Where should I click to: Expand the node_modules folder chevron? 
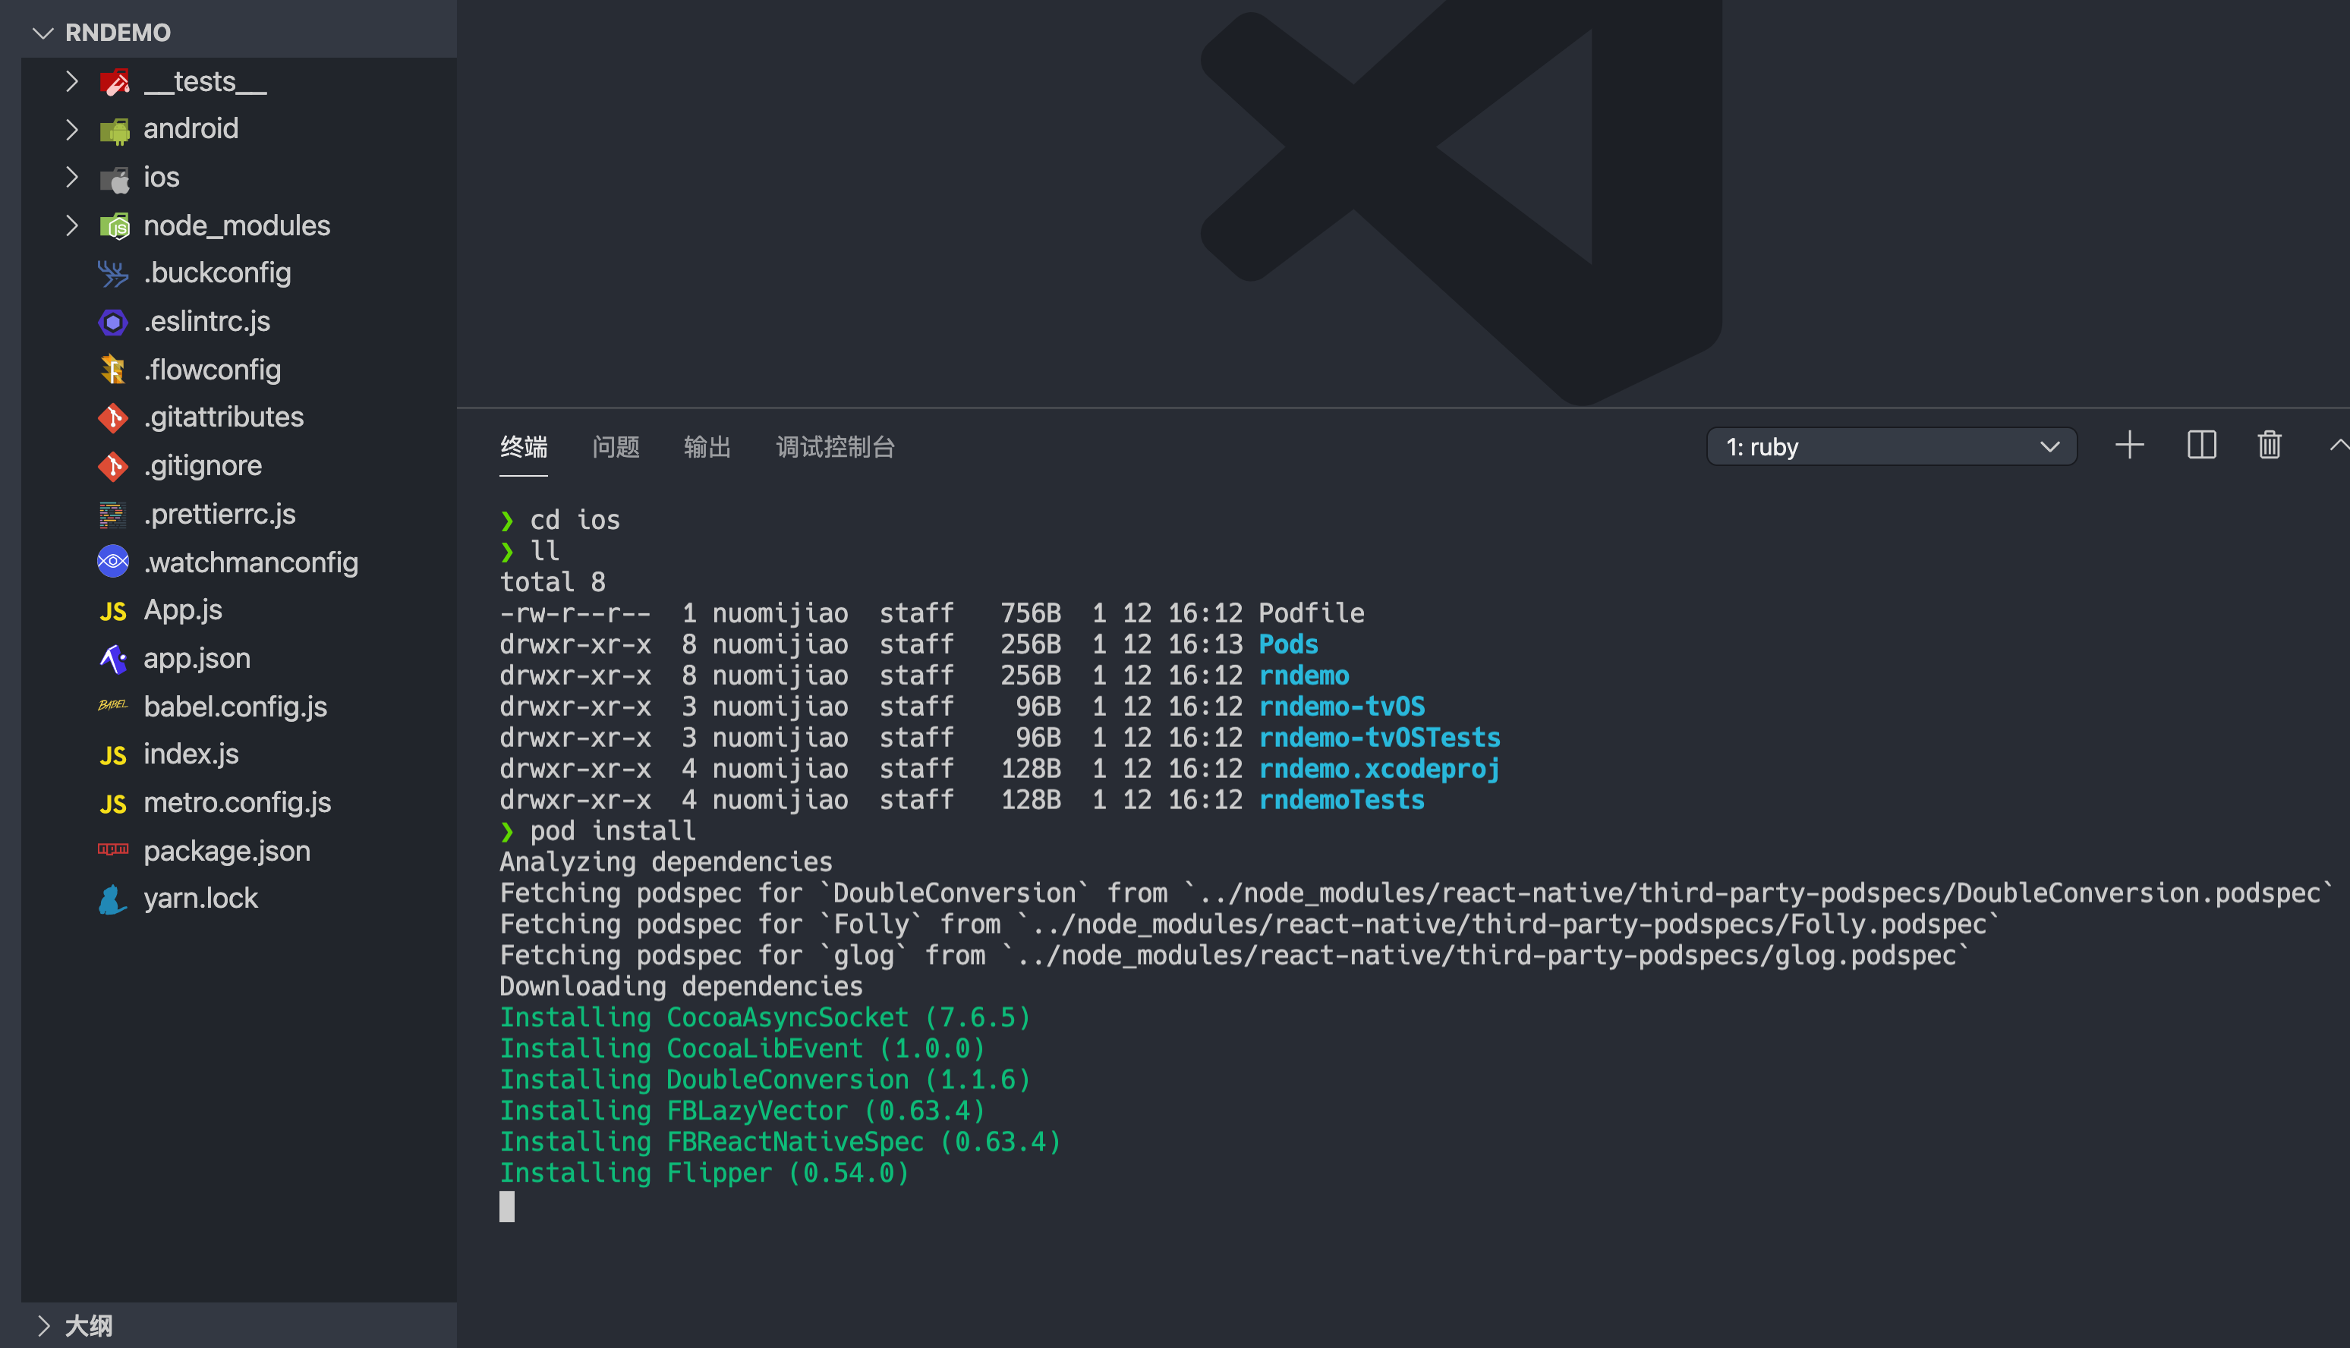[x=72, y=226]
